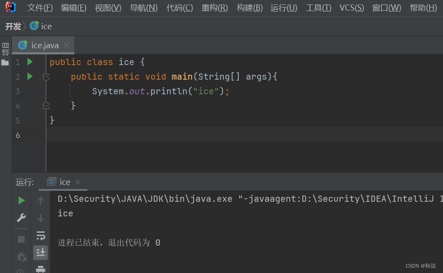Viewport: 443px width, 273px height.
Task: Open the 构建(B) menu
Action: pyautogui.click(x=250, y=8)
